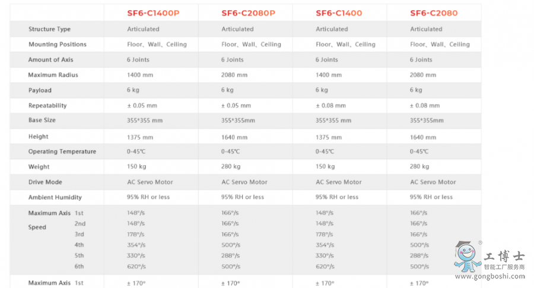Select the SF6-C1400P column header
This screenshot has width=534, height=288.
click(x=152, y=13)
